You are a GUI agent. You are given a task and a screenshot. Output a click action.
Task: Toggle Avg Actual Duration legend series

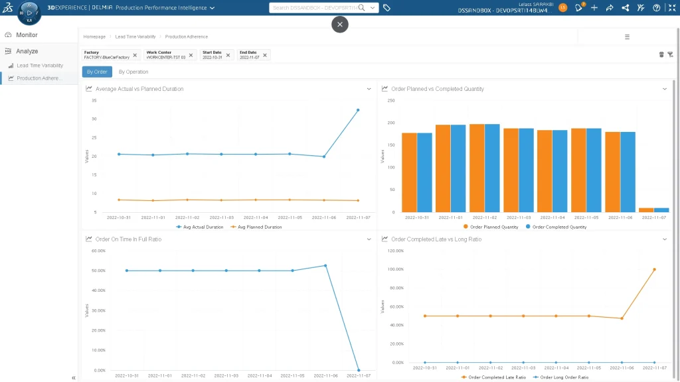(x=200, y=227)
